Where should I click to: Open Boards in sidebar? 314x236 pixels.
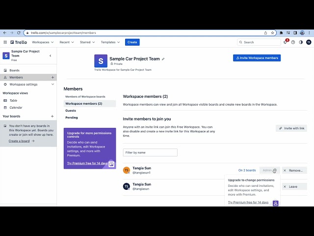click(14, 70)
